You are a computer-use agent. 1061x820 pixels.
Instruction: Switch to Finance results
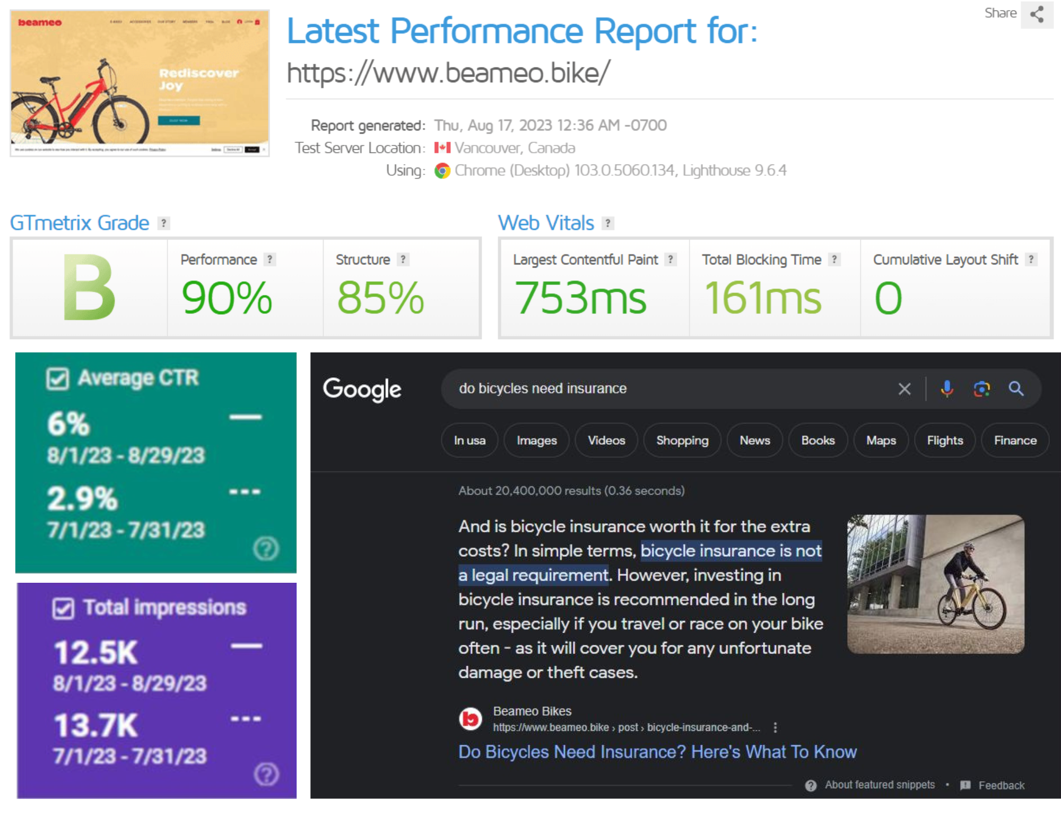1015,441
